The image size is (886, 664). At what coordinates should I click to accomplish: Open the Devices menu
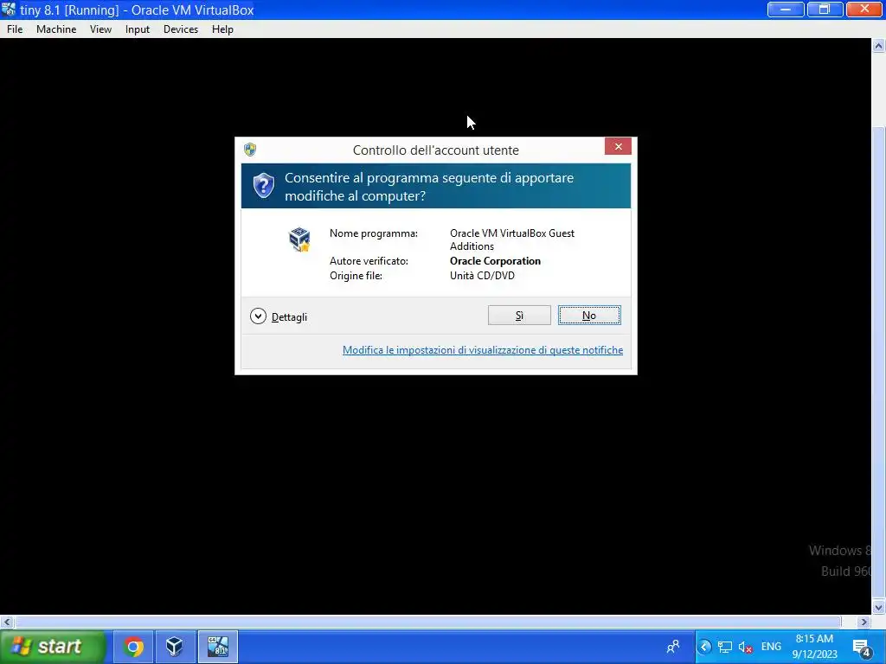180,29
